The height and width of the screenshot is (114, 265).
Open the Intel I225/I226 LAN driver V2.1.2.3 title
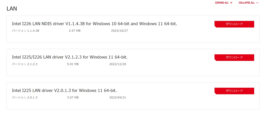point(70,57)
